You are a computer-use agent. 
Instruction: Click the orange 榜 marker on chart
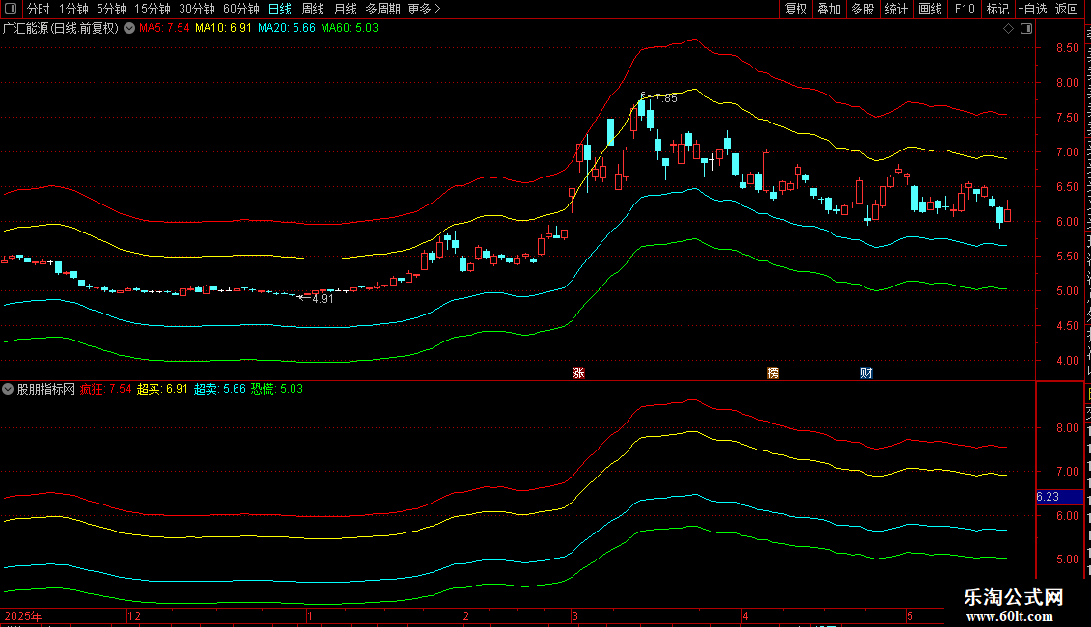pyautogui.click(x=772, y=372)
